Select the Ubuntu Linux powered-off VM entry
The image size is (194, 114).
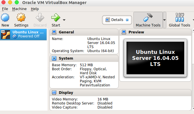tap(24, 35)
